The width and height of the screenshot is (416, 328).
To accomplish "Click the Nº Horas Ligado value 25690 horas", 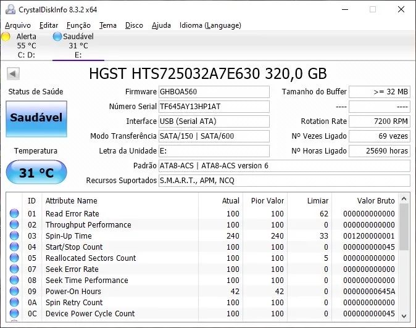I will (x=380, y=151).
